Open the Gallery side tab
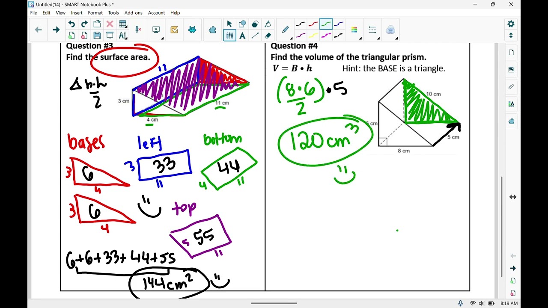Viewport: 548px width, 308px height. click(512, 69)
